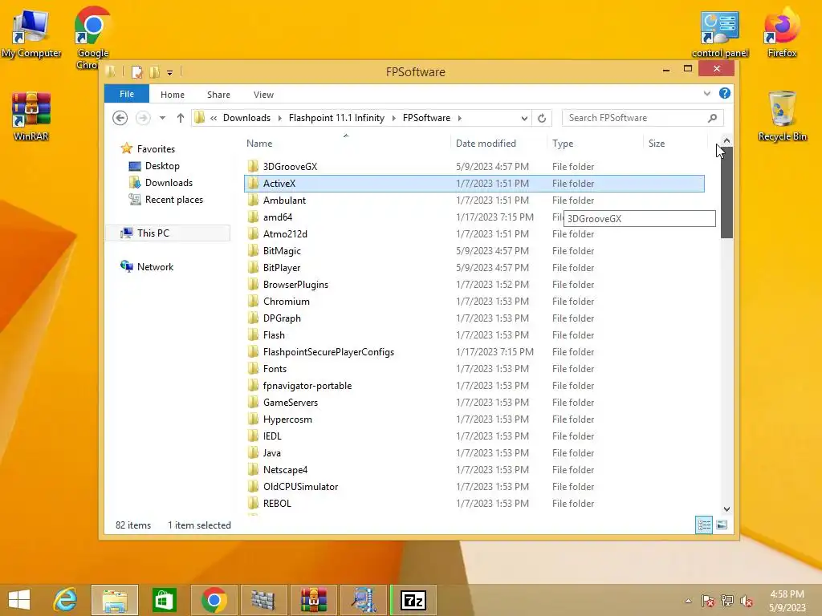Open Customize Quick Access Toolbar dropdown
This screenshot has width=822, height=616.
[x=170, y=73]
